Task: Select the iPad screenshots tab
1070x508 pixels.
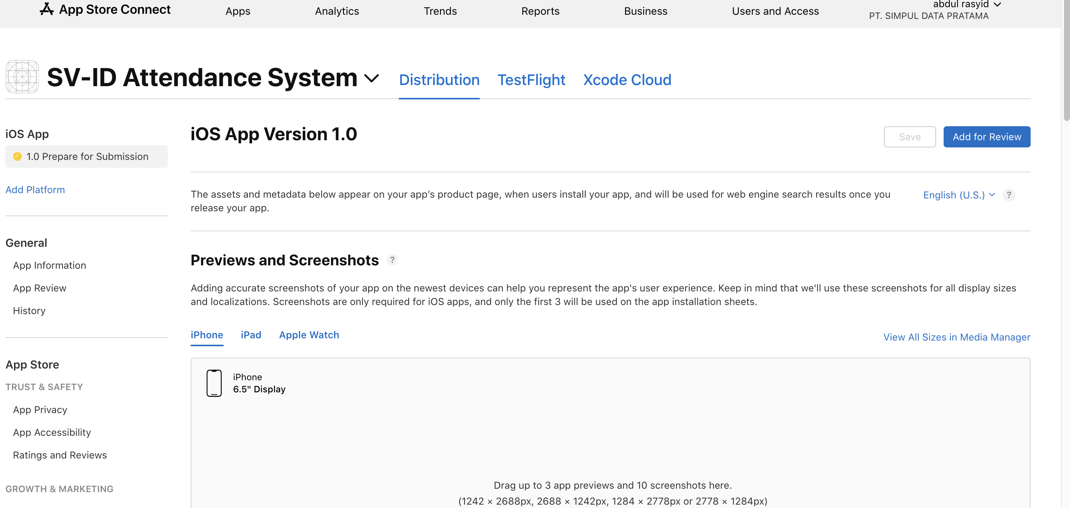Action: pos(251,335)
